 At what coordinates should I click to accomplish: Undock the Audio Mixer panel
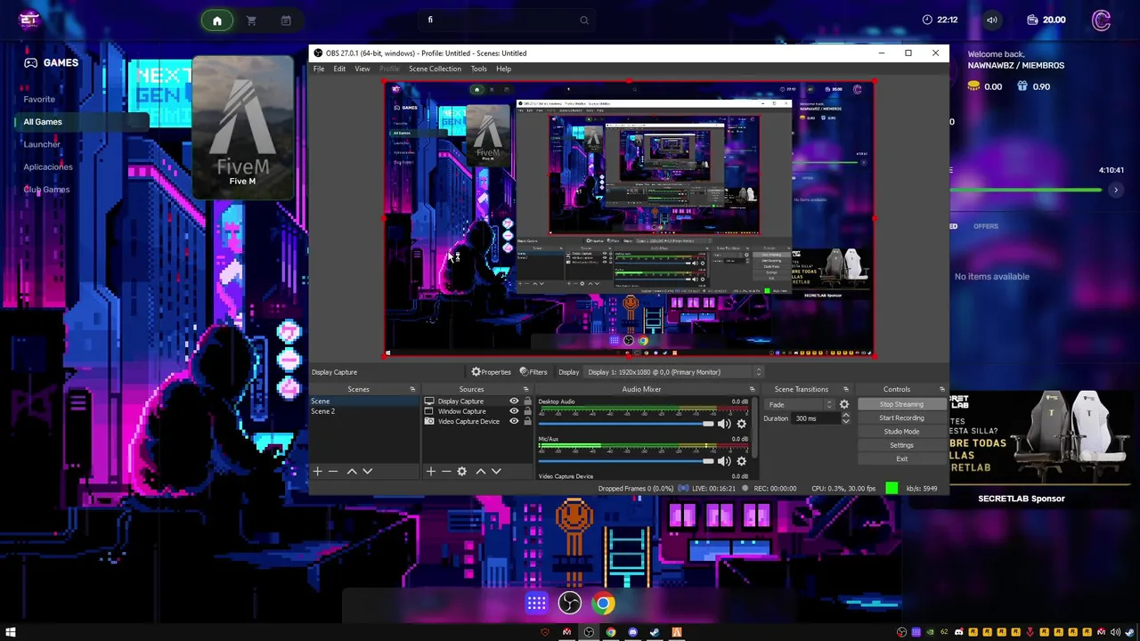point(752,389)
